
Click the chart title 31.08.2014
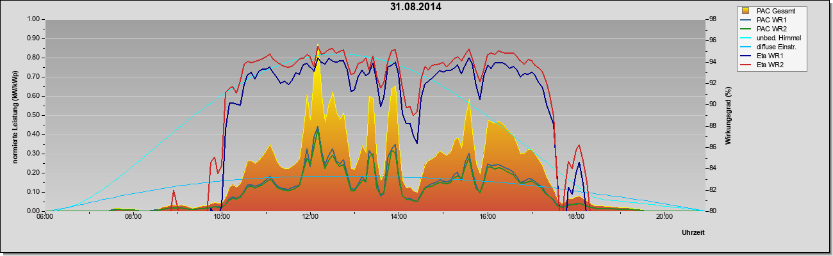click(416, 7)
